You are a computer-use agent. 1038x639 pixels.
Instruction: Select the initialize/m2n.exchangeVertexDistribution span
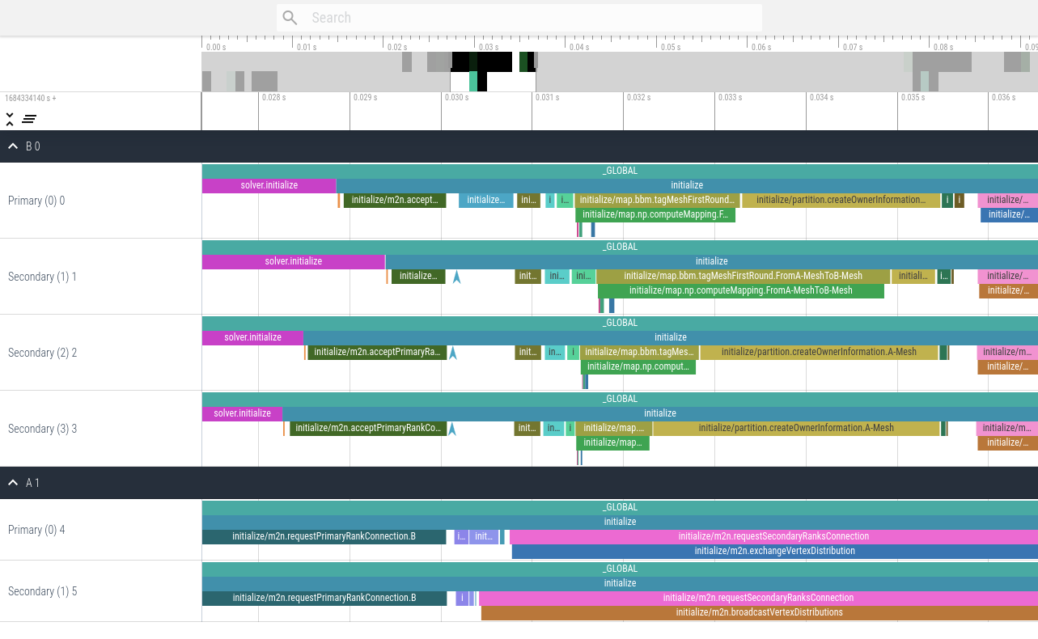tap(774, 551)
